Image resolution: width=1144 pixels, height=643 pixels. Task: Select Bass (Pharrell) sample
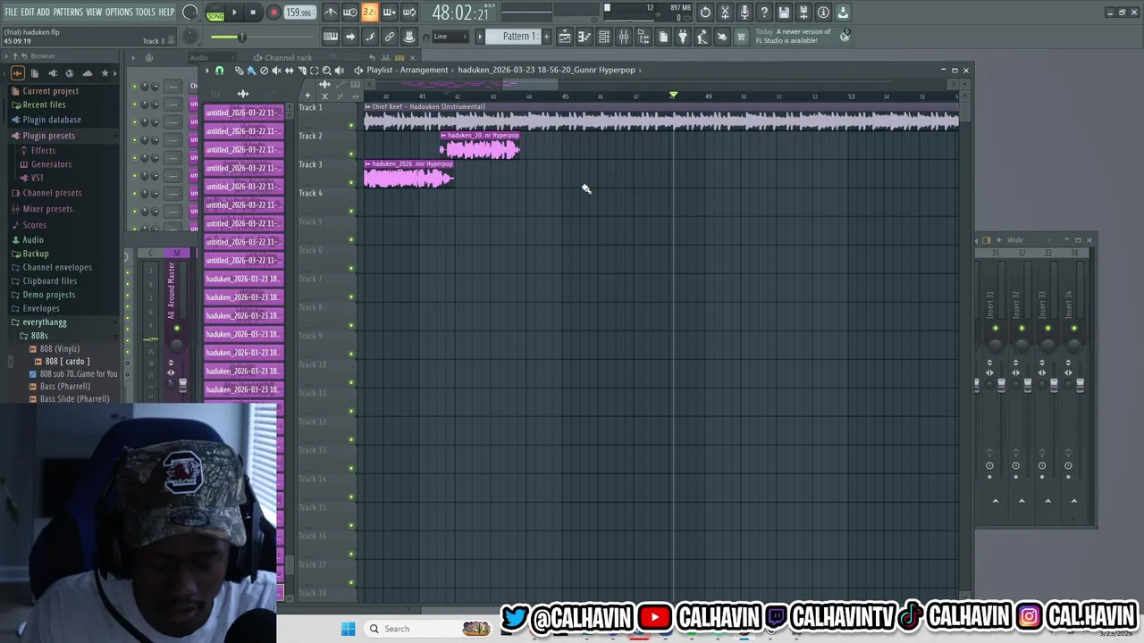tap(64, 387)
